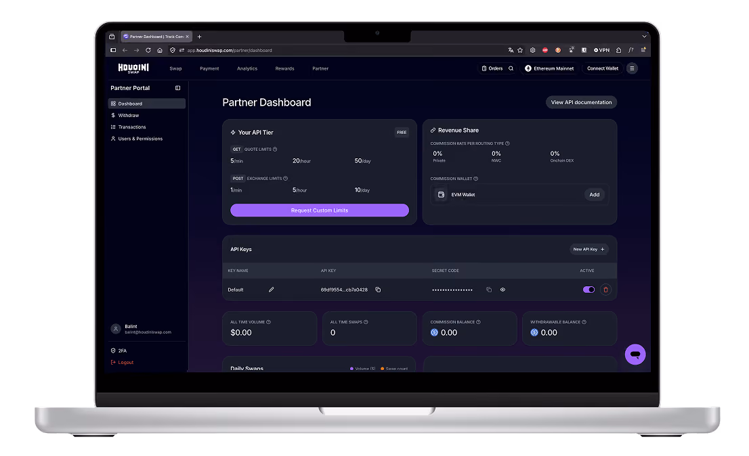Click the Houdini Swap logo

(x=133, y=69)
